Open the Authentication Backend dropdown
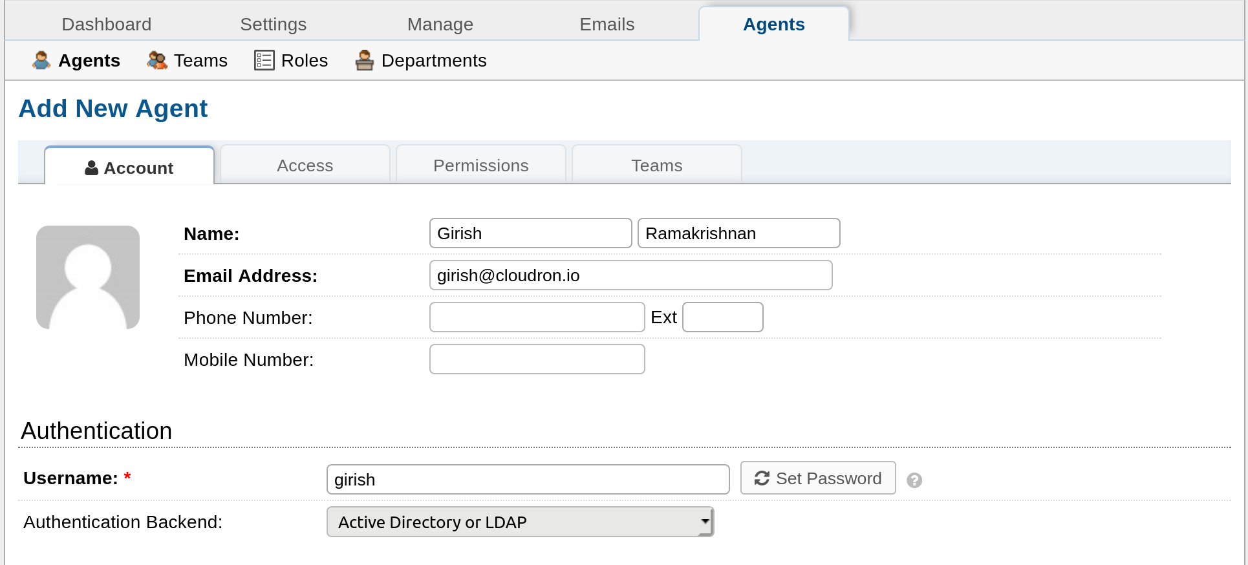The width and height of the screenshot is (1248, 565). (x=520, y=522)
